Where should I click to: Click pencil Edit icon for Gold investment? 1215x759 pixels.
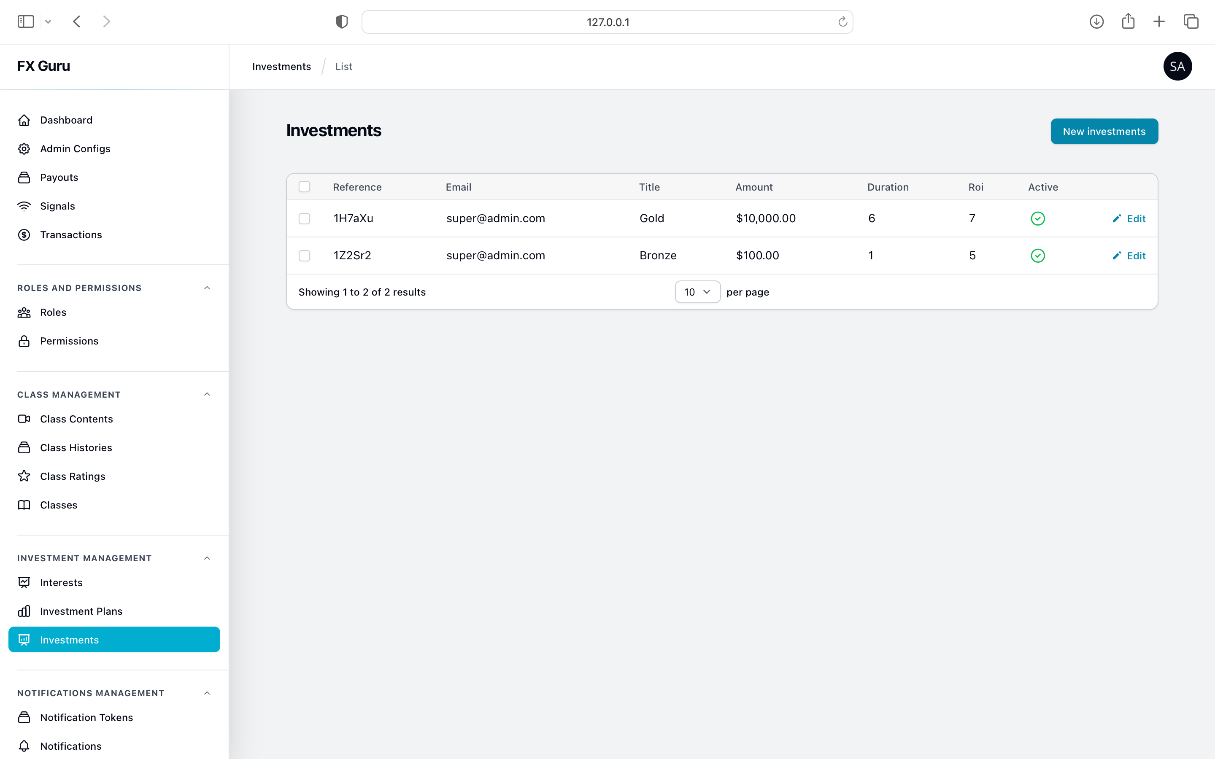pos(1117,218)
